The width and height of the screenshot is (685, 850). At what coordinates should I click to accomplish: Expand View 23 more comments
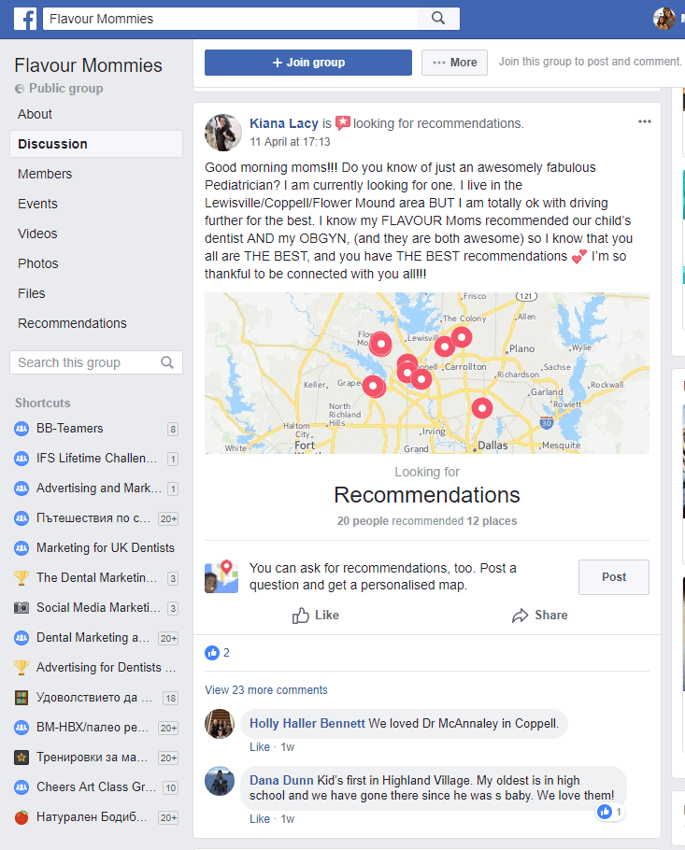tap(266, 690)
